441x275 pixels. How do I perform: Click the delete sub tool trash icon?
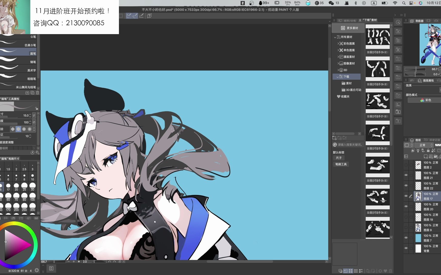pos(38,93)
